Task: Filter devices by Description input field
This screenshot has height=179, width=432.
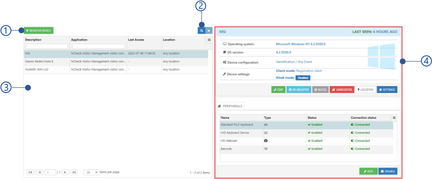Action: 46,47
